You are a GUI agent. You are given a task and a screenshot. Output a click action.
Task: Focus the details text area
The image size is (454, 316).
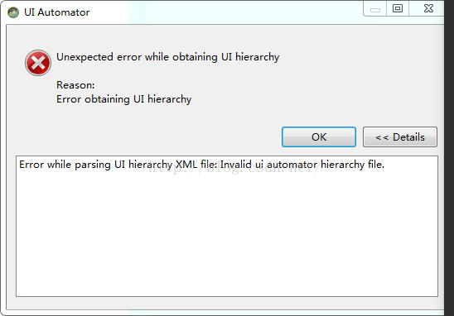227,226
